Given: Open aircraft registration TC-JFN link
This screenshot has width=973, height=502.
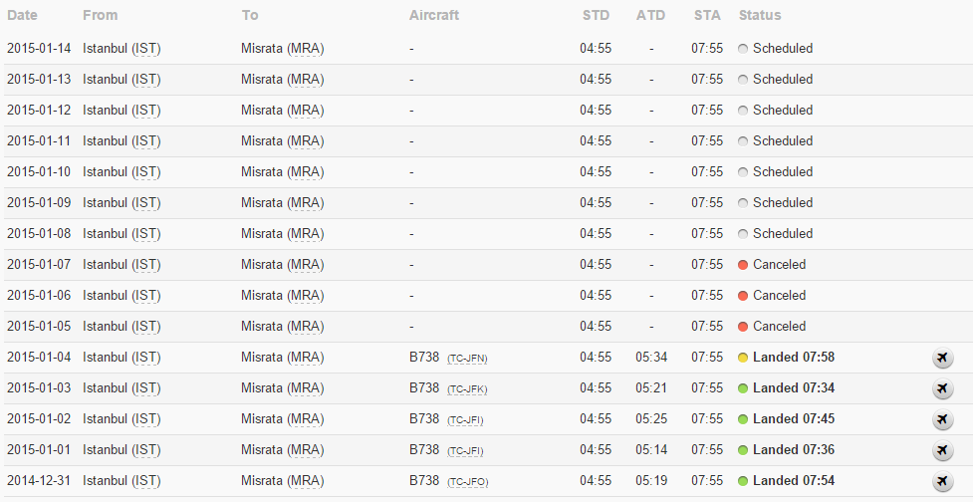Looking at the screenshot, I should click(x=467, y=359).
